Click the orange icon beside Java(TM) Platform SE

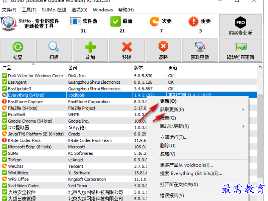point(4,134)
